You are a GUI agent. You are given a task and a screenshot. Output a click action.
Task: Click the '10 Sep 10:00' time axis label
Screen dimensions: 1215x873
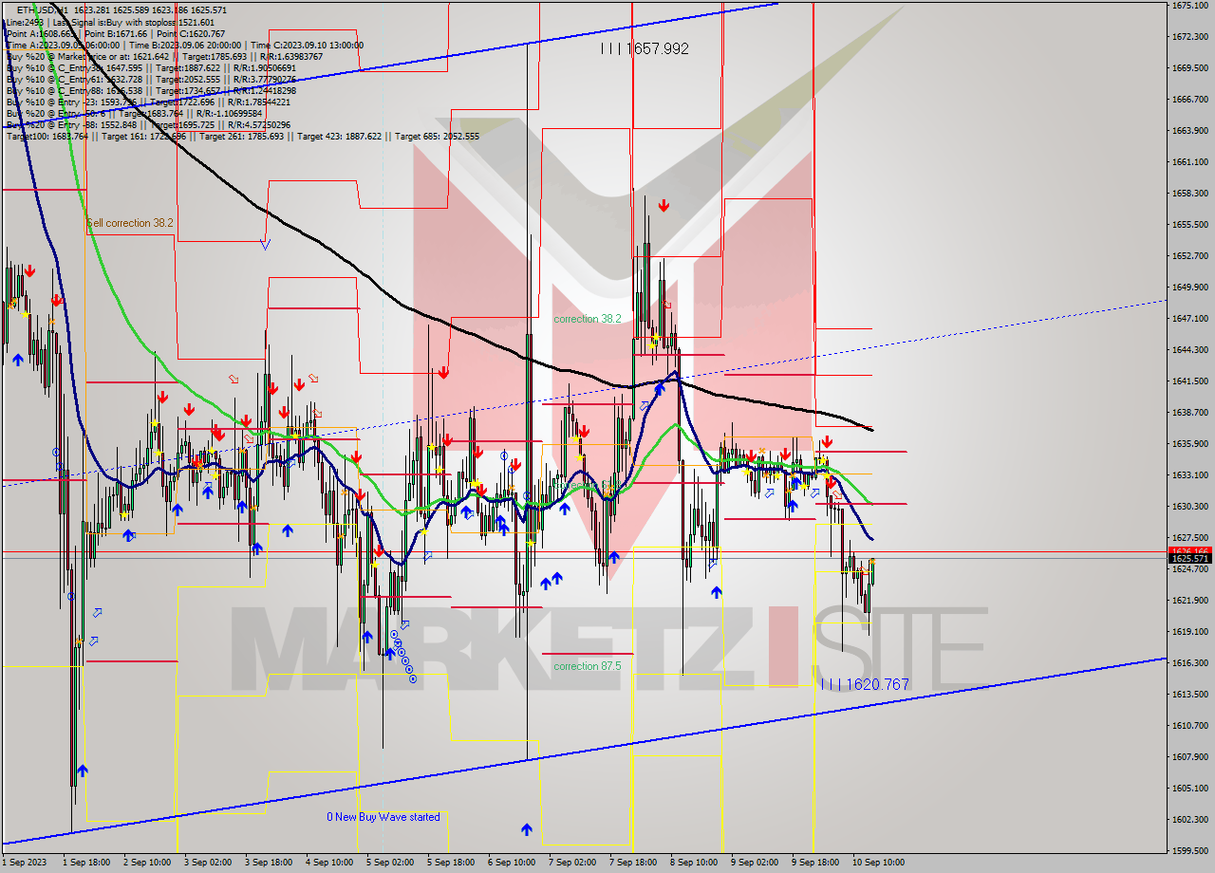[878, 863]
